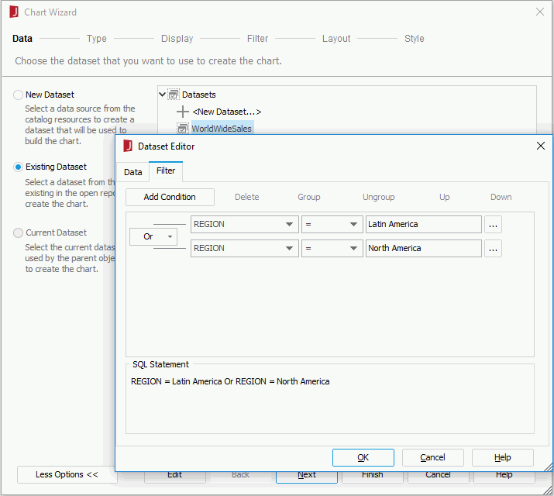Viewport: 554px width, 496px height.
Task: Click the Dataset Editor red logo icon
Action: point(128,146)
